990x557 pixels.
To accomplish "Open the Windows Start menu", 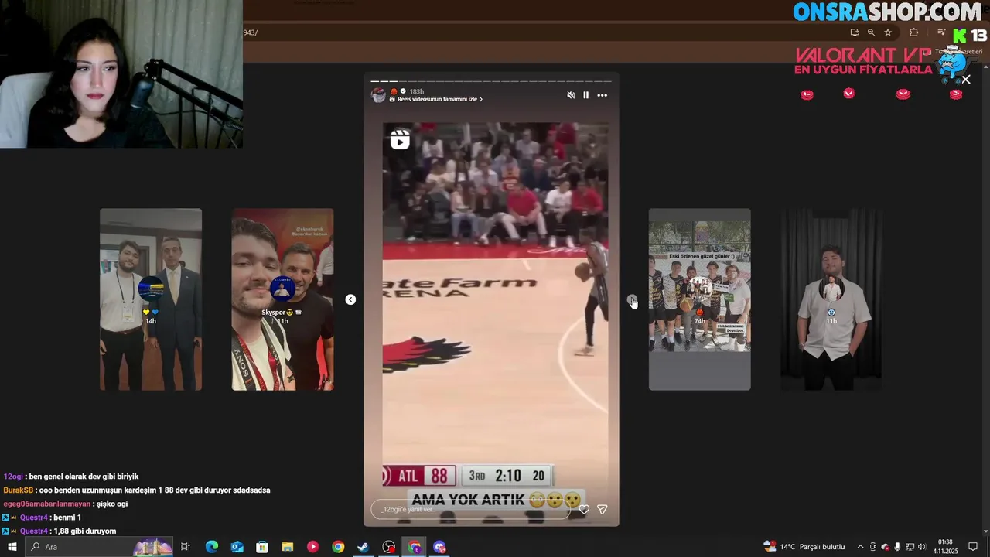I will [12, 547].
